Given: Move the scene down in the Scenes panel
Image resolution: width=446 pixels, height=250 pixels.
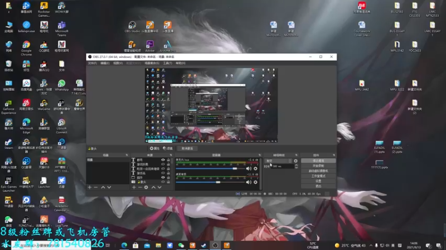Looking at the screenshot, I should pos(109,187).
